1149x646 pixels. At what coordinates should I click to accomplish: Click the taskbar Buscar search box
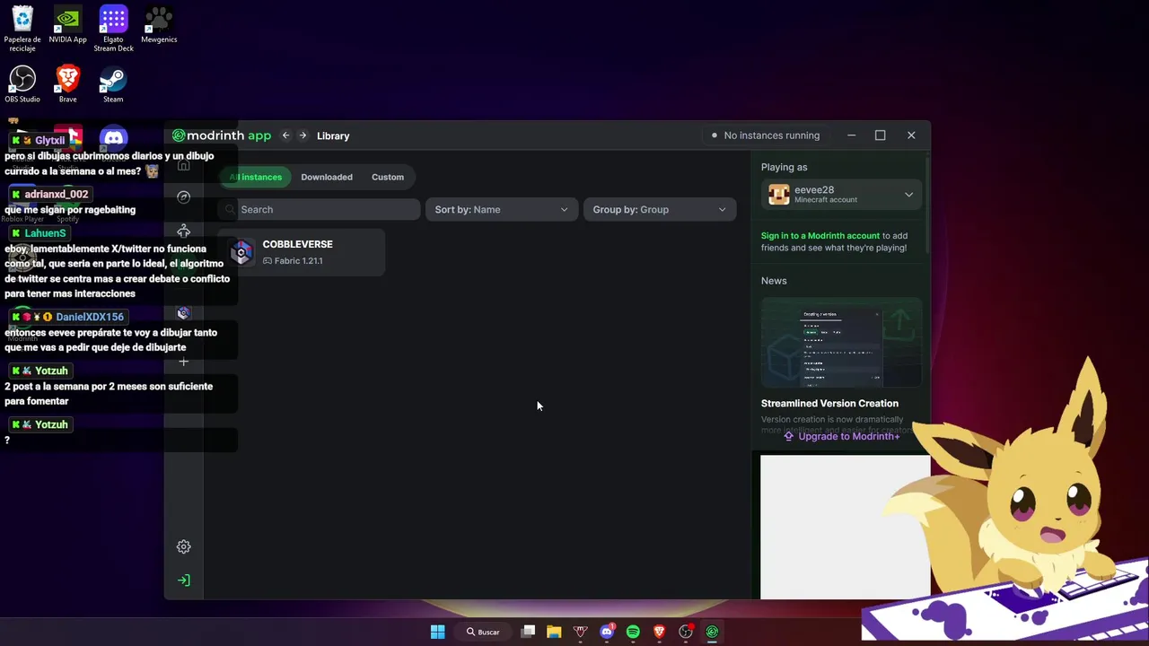(x=483, y=632)
